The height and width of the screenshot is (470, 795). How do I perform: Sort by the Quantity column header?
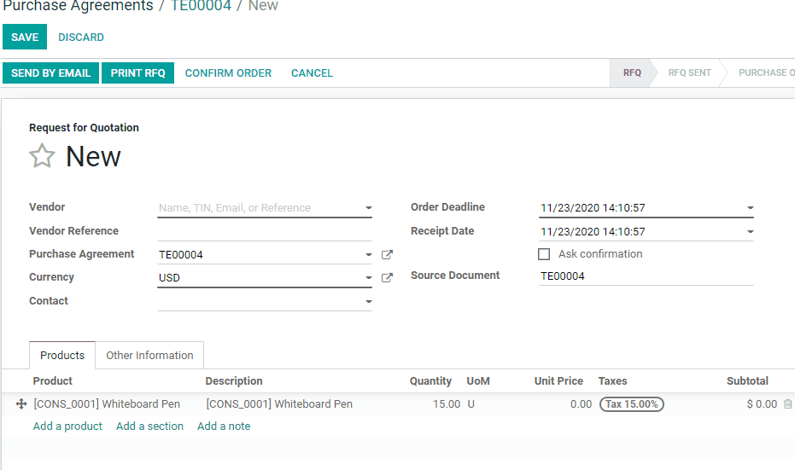[430, 380]
